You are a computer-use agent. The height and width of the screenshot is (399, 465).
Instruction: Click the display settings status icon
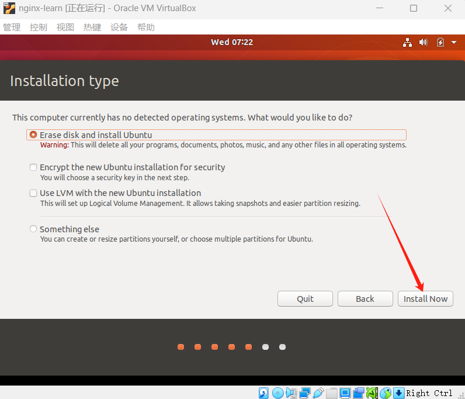(x=345, y=393)
